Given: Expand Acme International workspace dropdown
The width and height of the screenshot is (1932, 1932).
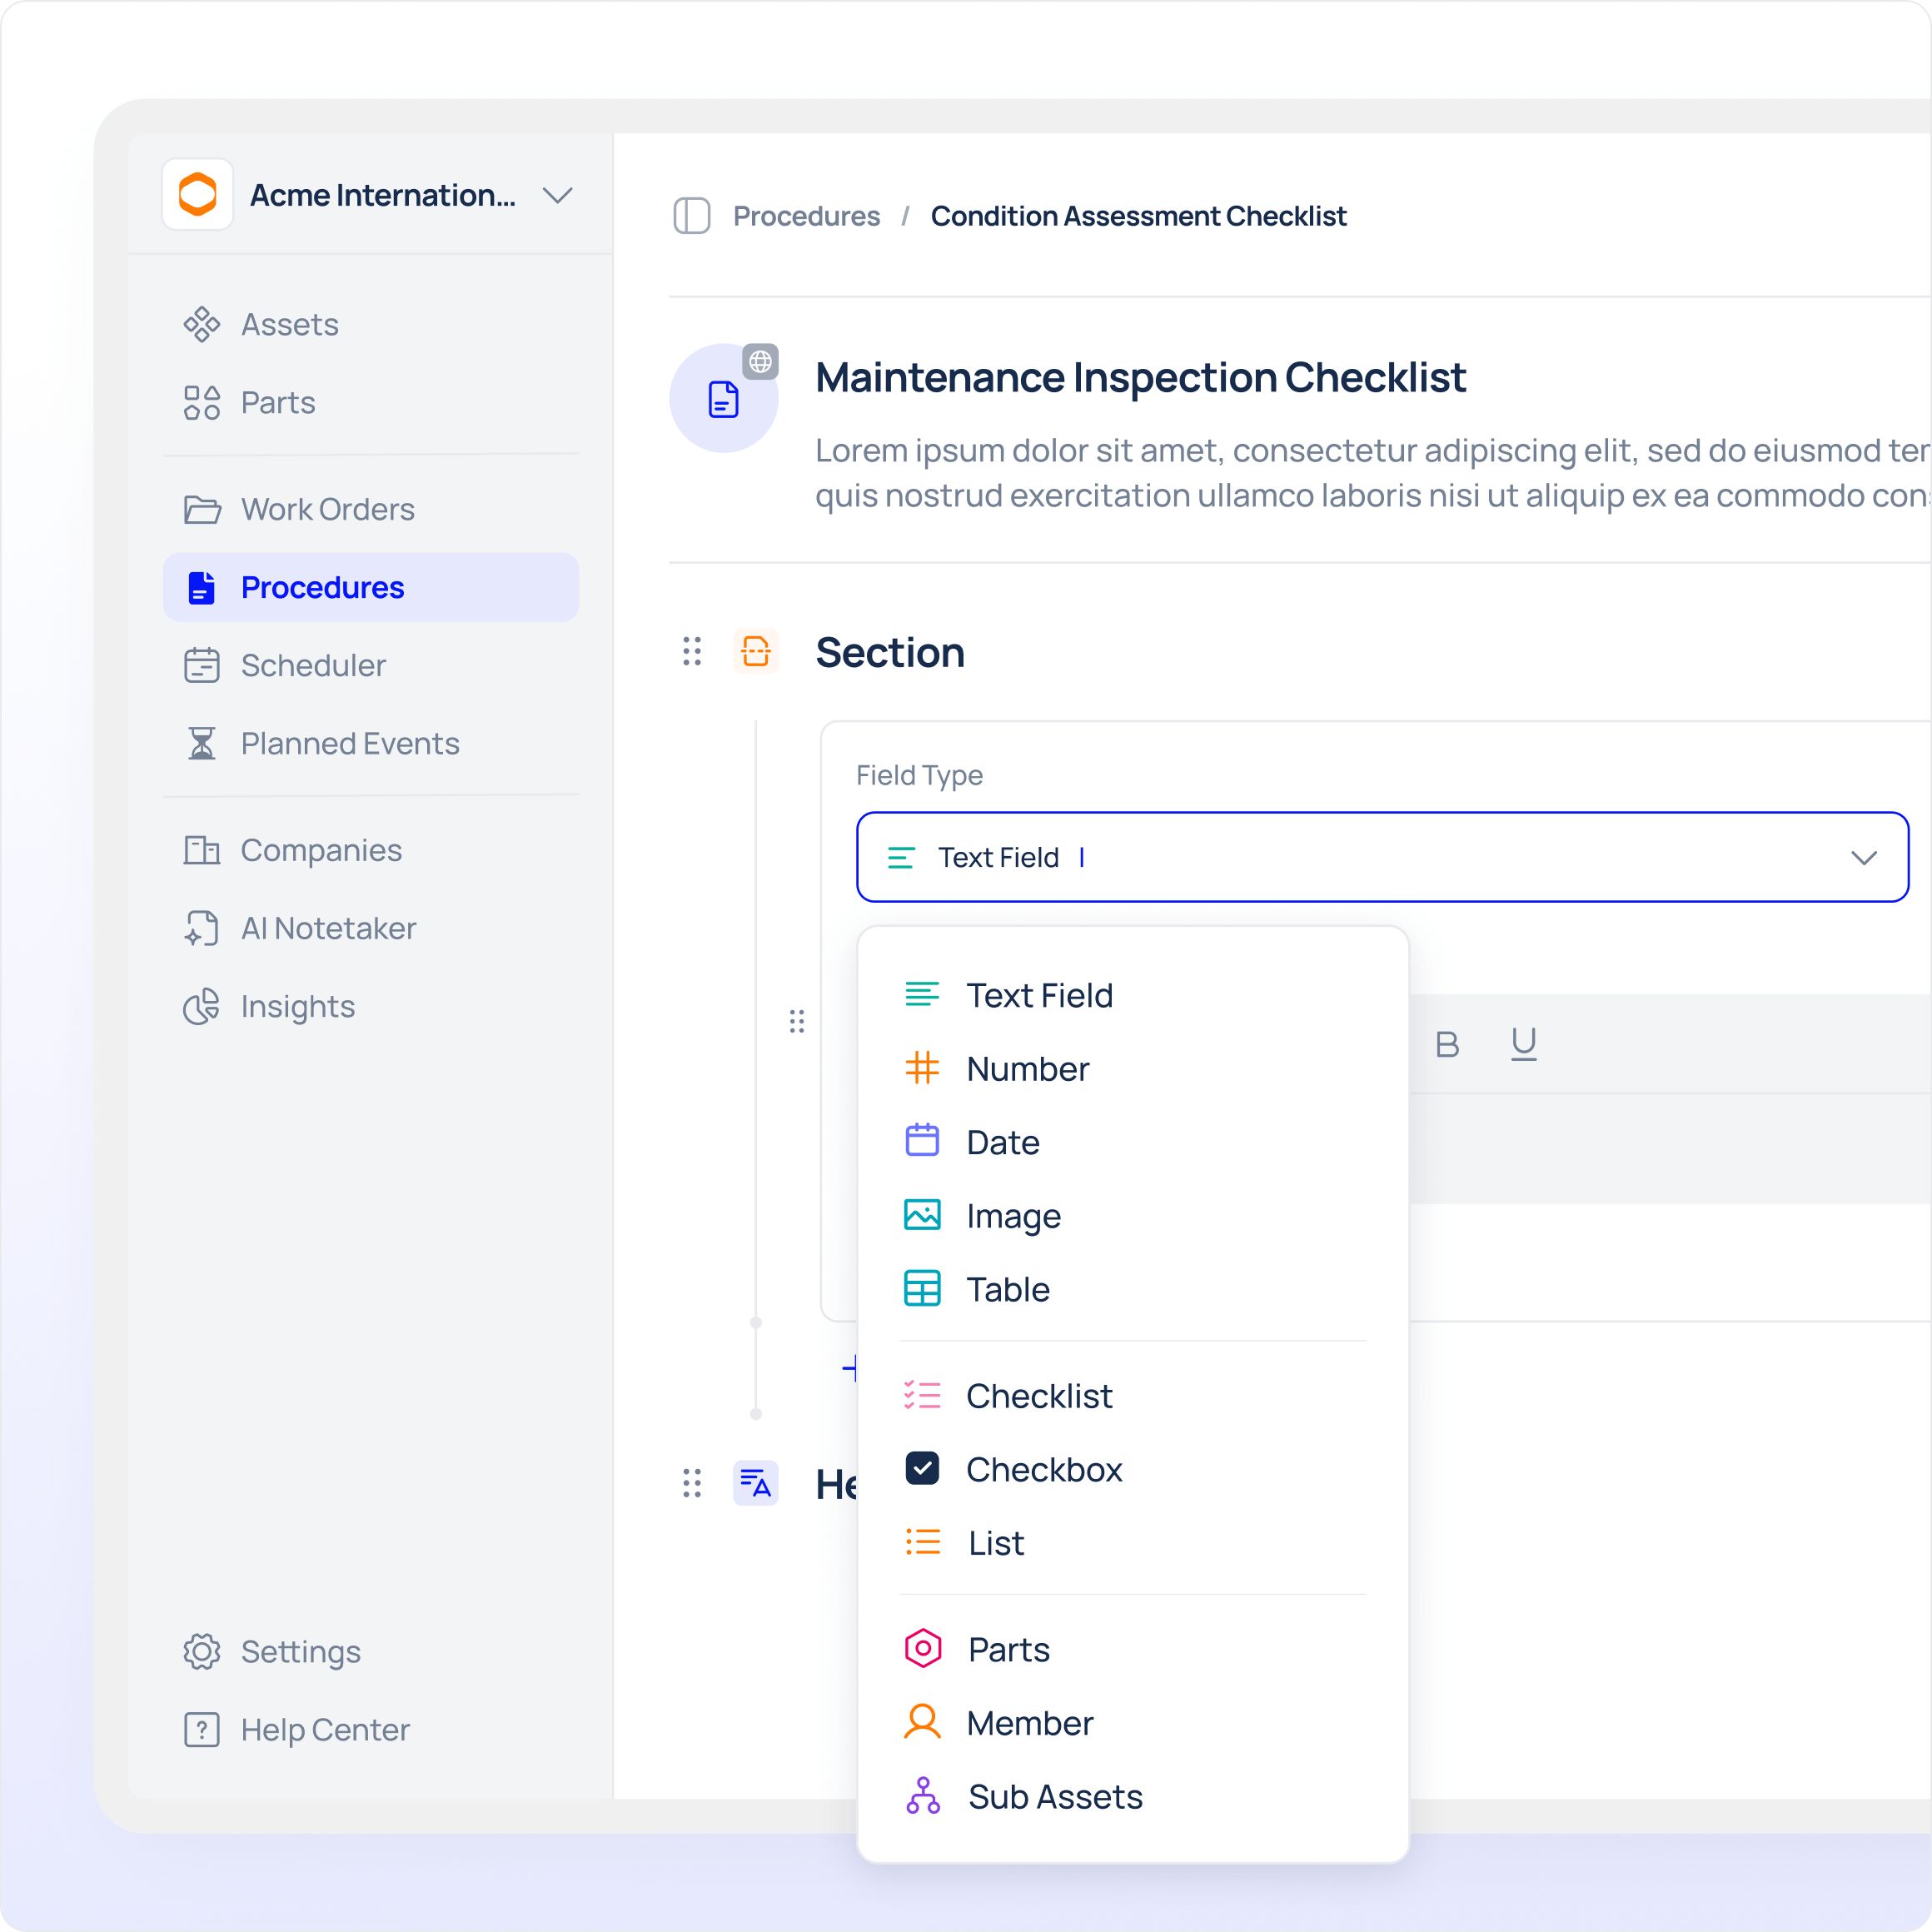Looking at the screenshot, I should point(557,195).
